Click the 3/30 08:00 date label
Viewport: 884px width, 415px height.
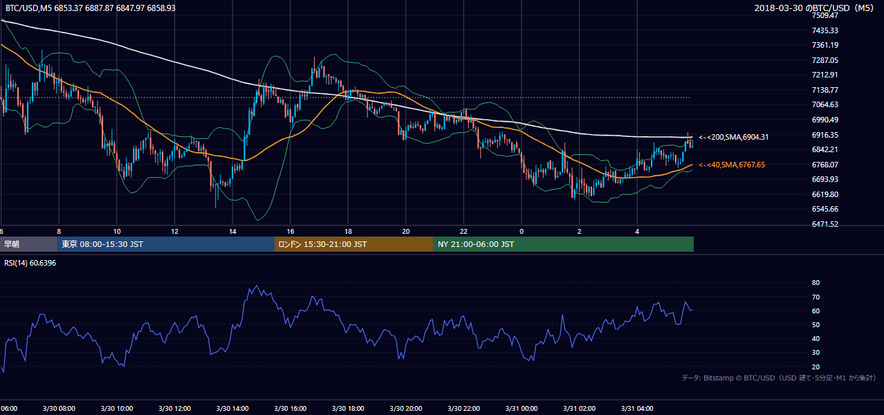(x=59, y=409)
